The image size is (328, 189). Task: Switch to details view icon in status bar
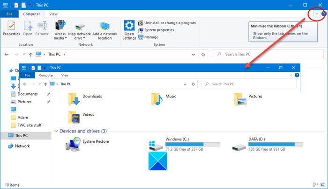tap(315, 185)
